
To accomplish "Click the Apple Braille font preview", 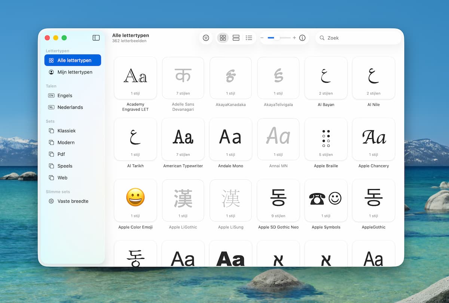I will pyautogui.click(x=326, y=139).
